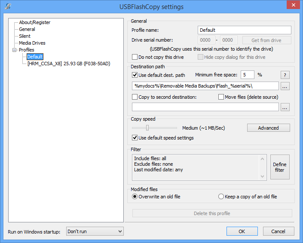Click the filter summary up scroll arrow

point(262,159)
